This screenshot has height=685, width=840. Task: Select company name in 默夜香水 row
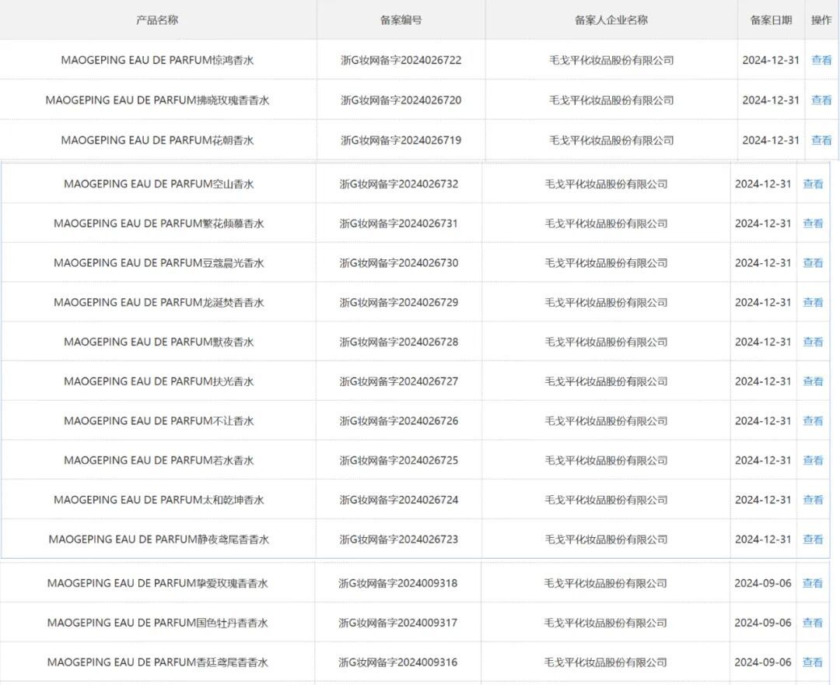point(606,342)
